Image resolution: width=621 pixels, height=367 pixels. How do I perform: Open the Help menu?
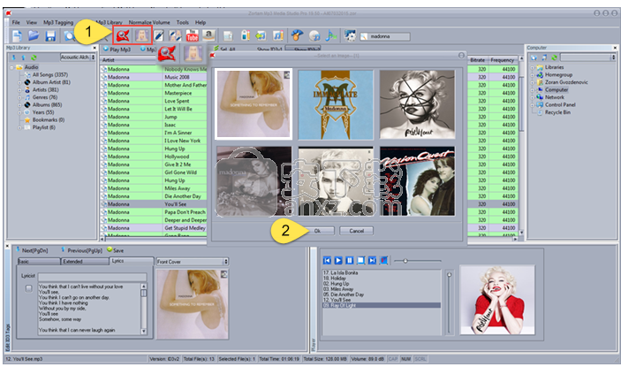click(201, 23)
